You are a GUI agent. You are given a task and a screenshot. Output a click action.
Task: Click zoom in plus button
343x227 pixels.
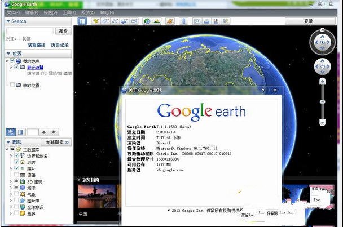pyautogui.click(x=322, y=82)
